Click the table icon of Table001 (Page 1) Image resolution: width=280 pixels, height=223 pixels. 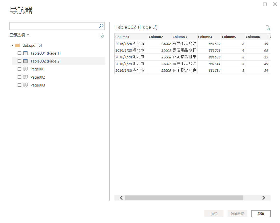[25, 53]
